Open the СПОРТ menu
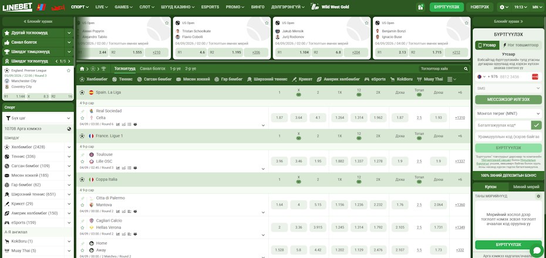The image size is (546, 258). pyautogui.click(x=80, y=7)
